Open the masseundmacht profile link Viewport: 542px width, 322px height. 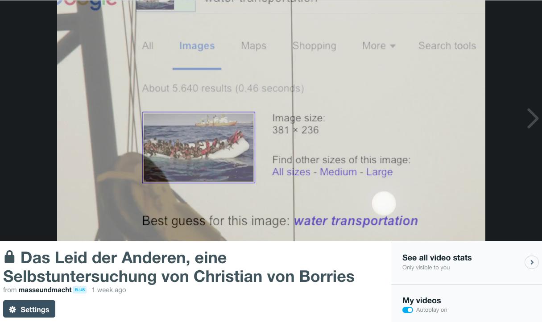pos(45,290)
